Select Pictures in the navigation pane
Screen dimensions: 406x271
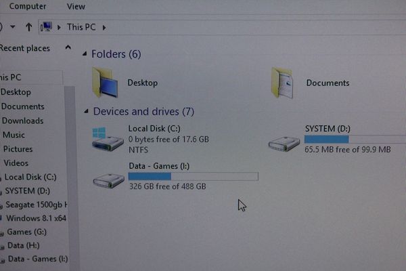coord(18,149)
